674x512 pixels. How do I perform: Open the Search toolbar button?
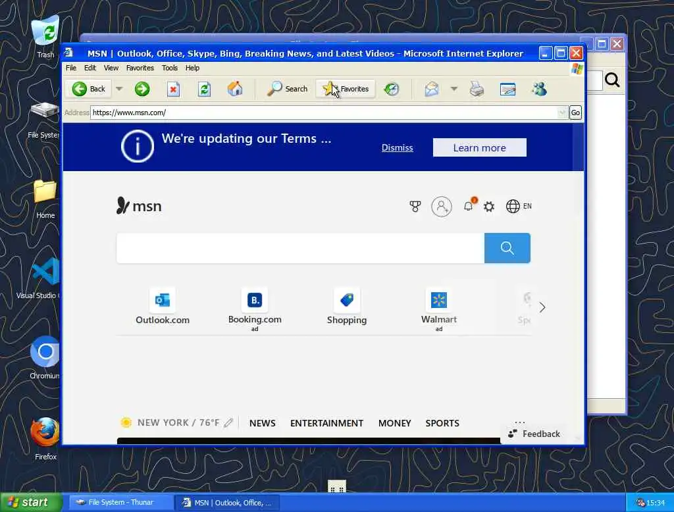[x=287, y=89]
